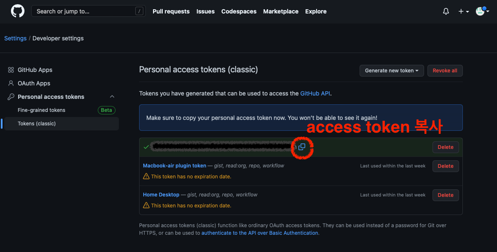Click the Revoke all button
Screen dimensions: 497x252
[x=445, y=71]
